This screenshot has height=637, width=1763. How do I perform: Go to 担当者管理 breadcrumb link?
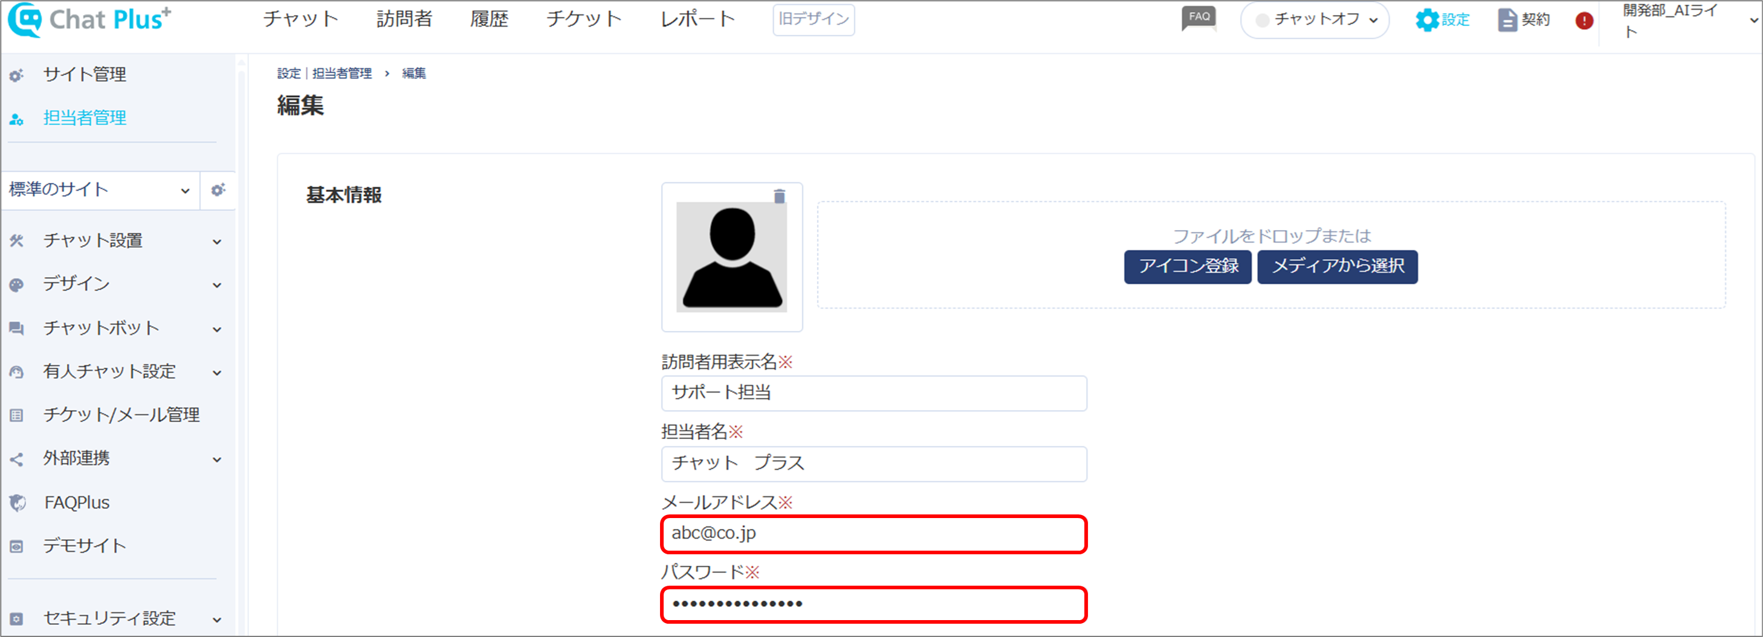(x=342, y=73)
